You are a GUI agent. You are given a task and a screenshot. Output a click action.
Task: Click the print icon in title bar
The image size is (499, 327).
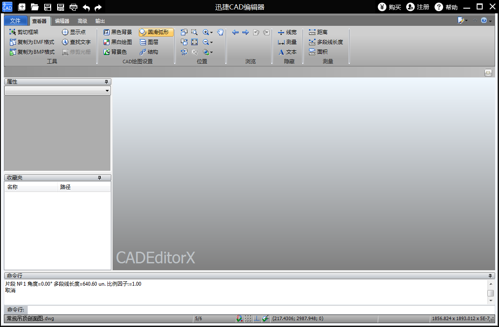[73, 7]
